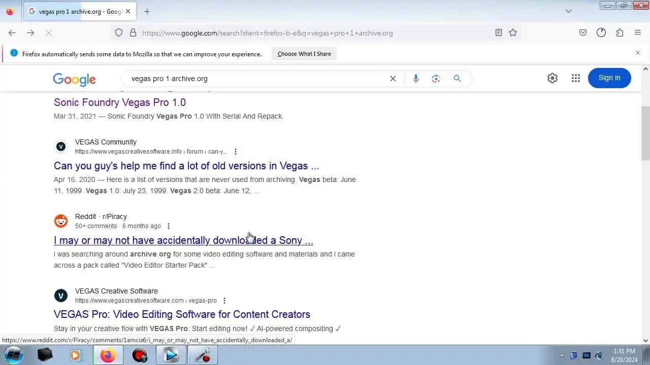This screenshot has height=365, width=650.
Task: Go back to previous page
Action: tap(12, 33)
